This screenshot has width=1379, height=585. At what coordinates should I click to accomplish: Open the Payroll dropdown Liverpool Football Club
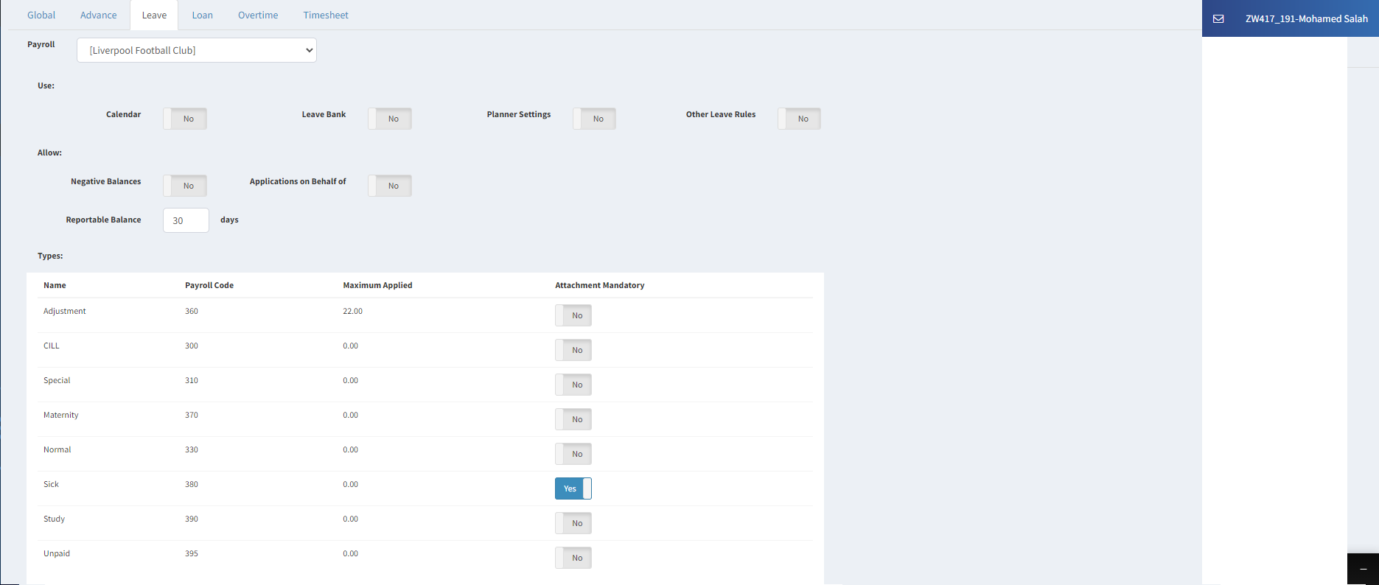point(197,50)
